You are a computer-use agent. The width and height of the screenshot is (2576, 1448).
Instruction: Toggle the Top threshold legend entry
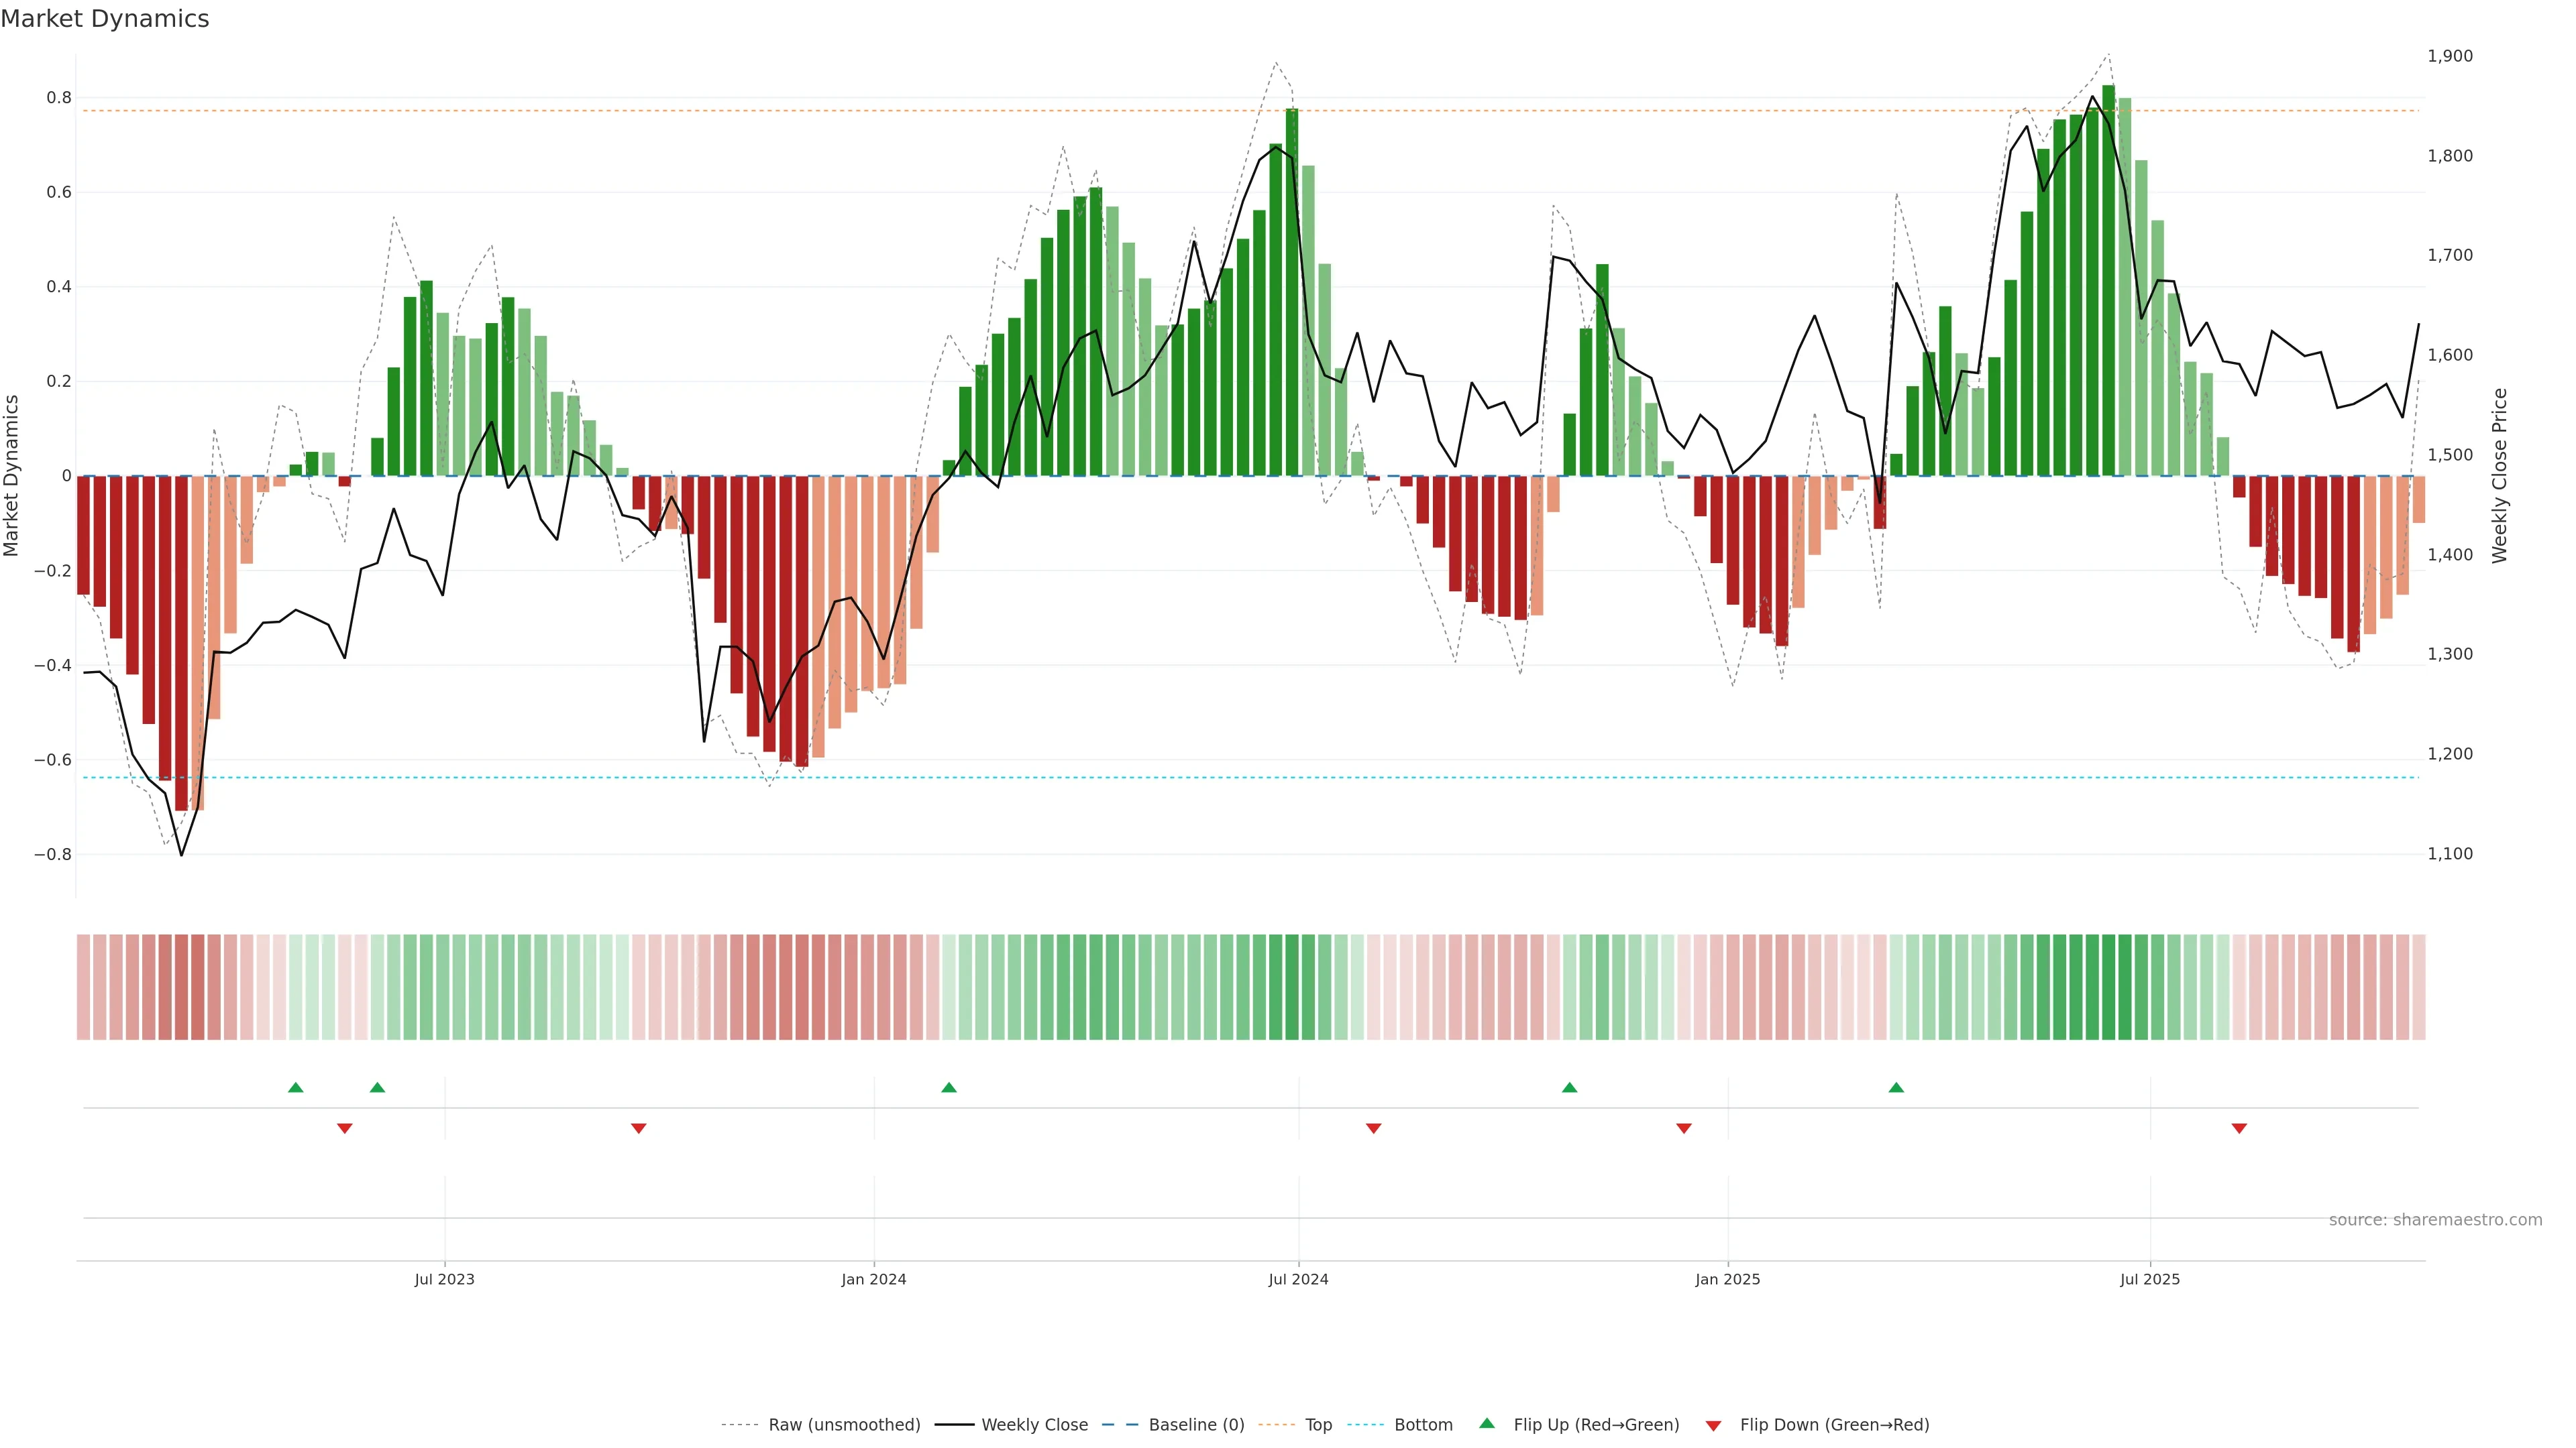pyautogui.click(x=1318, y=1425)
